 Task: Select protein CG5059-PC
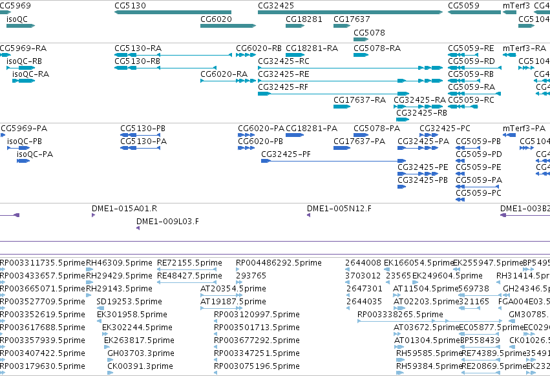pyautogui.click(x=478, y=193)
